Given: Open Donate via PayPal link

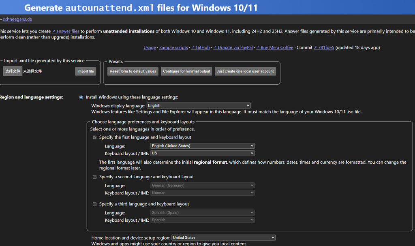Looking at the screenshot, I should coord(233,48).
